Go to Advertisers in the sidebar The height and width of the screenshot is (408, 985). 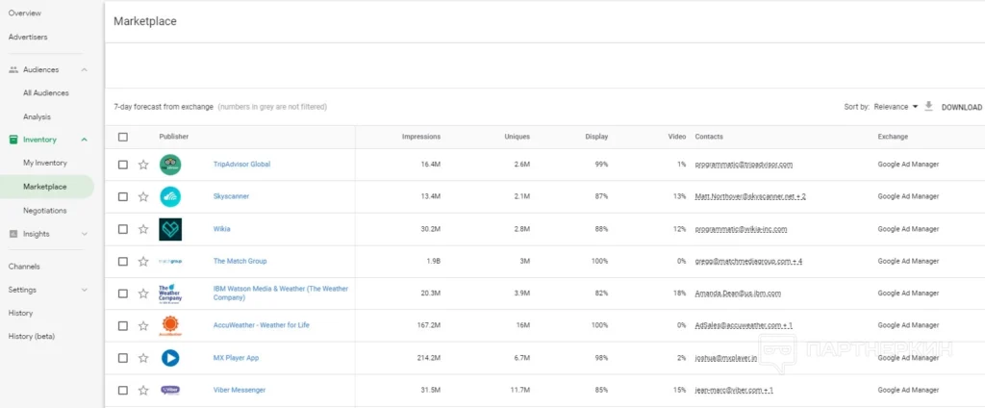pos(28,38)
